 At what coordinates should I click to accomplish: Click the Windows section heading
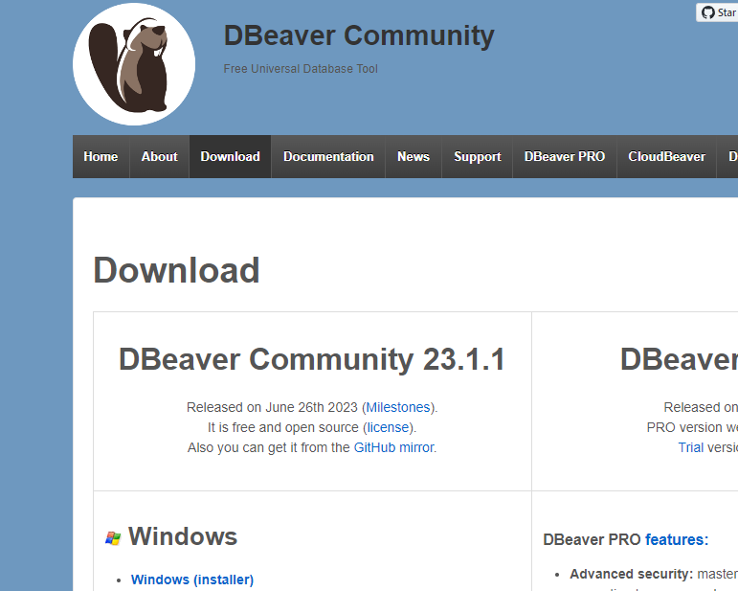[183, 535]
